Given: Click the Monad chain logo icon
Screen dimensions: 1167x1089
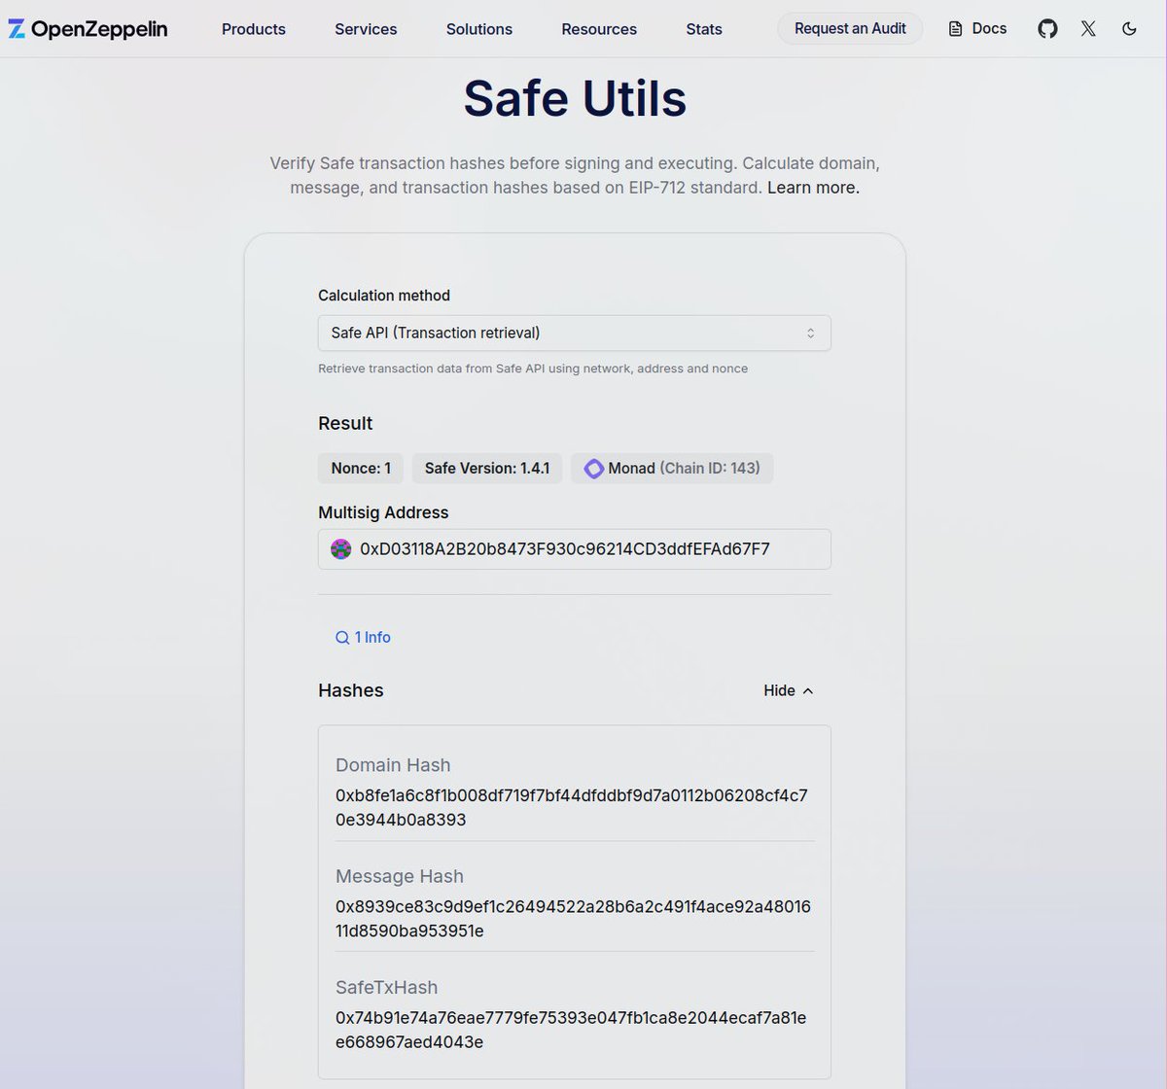Looking at the screenshot, I should click(x=593, y=469).
